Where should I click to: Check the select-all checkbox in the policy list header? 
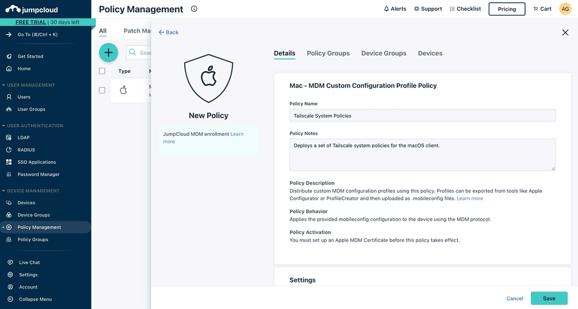102,70
